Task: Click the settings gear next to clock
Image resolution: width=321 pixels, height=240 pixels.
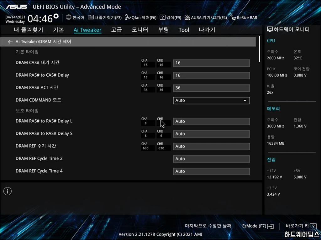Action: tap(56, 16)
